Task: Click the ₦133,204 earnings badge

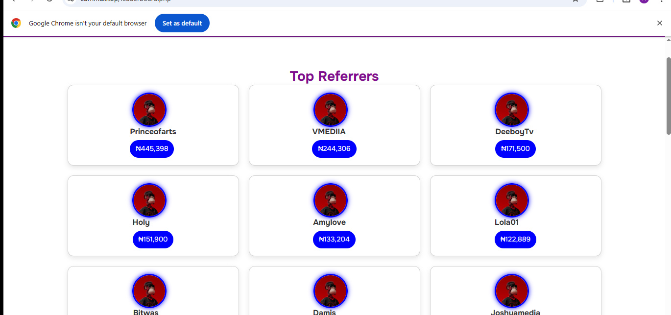Action: [334, 240]
